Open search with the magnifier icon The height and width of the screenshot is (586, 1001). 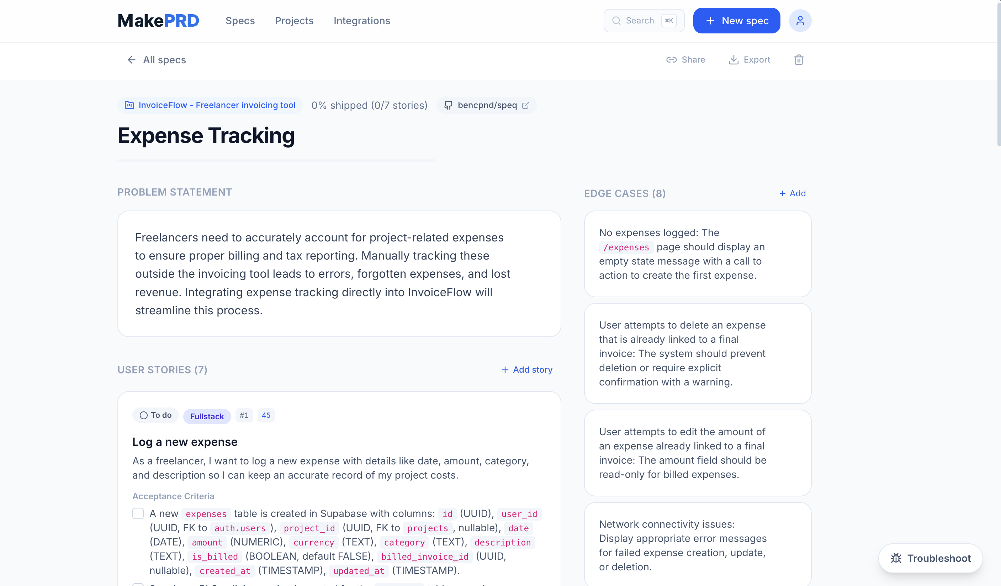[616, 20]
